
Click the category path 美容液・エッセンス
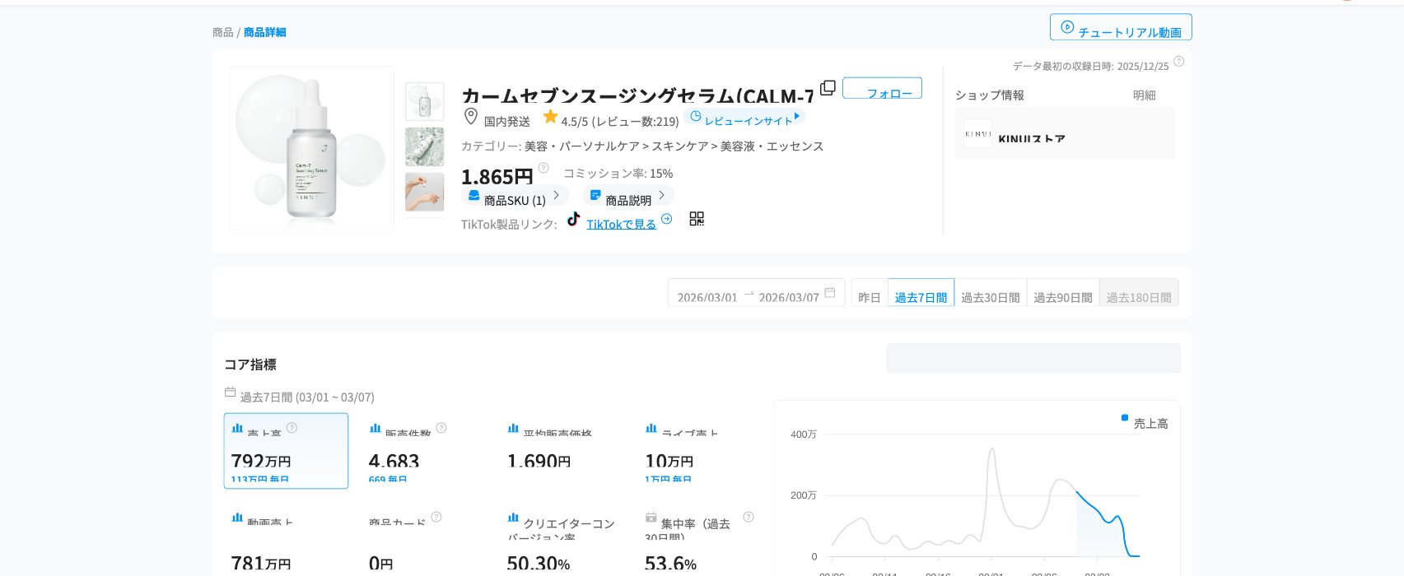[x=772, y=146]
